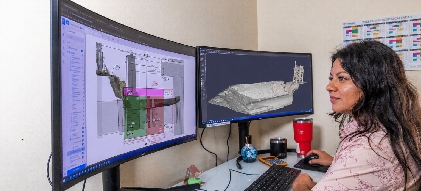Select the highlighted row in sidebar tree
The width and height of the screenshot is (421, 191).
(x=76, y=152)
